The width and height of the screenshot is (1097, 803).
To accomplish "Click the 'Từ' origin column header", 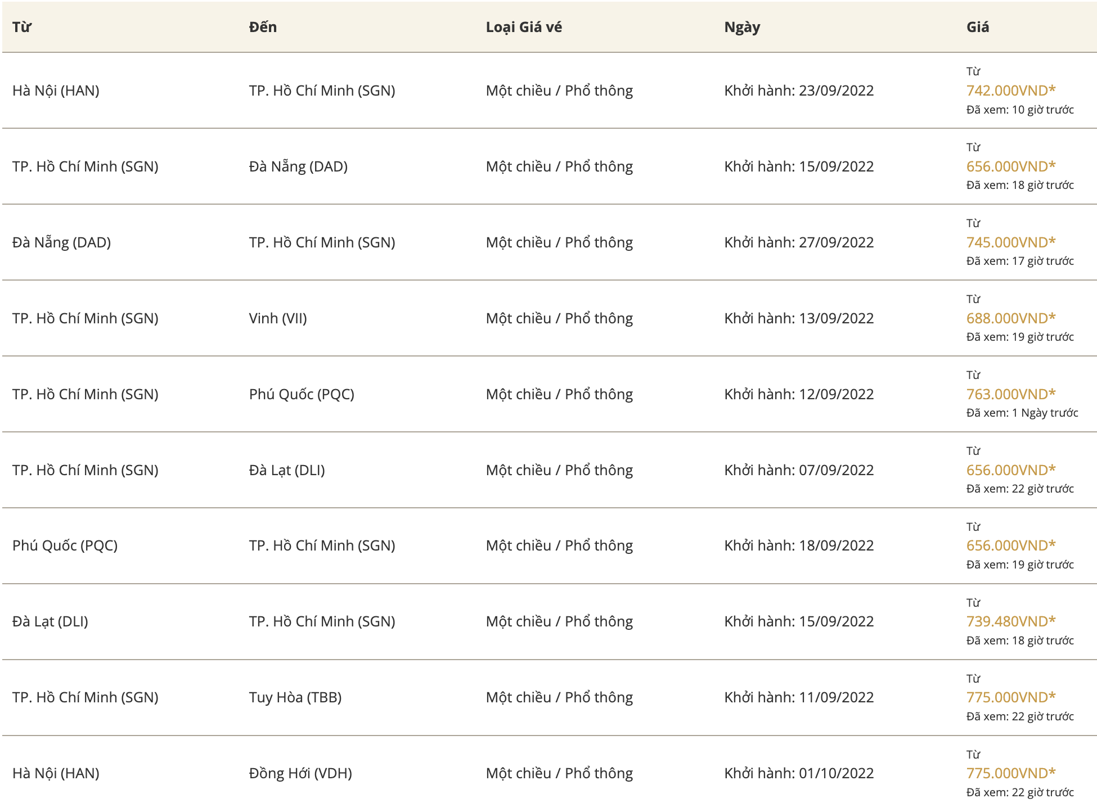I will [x=22, y=27].
